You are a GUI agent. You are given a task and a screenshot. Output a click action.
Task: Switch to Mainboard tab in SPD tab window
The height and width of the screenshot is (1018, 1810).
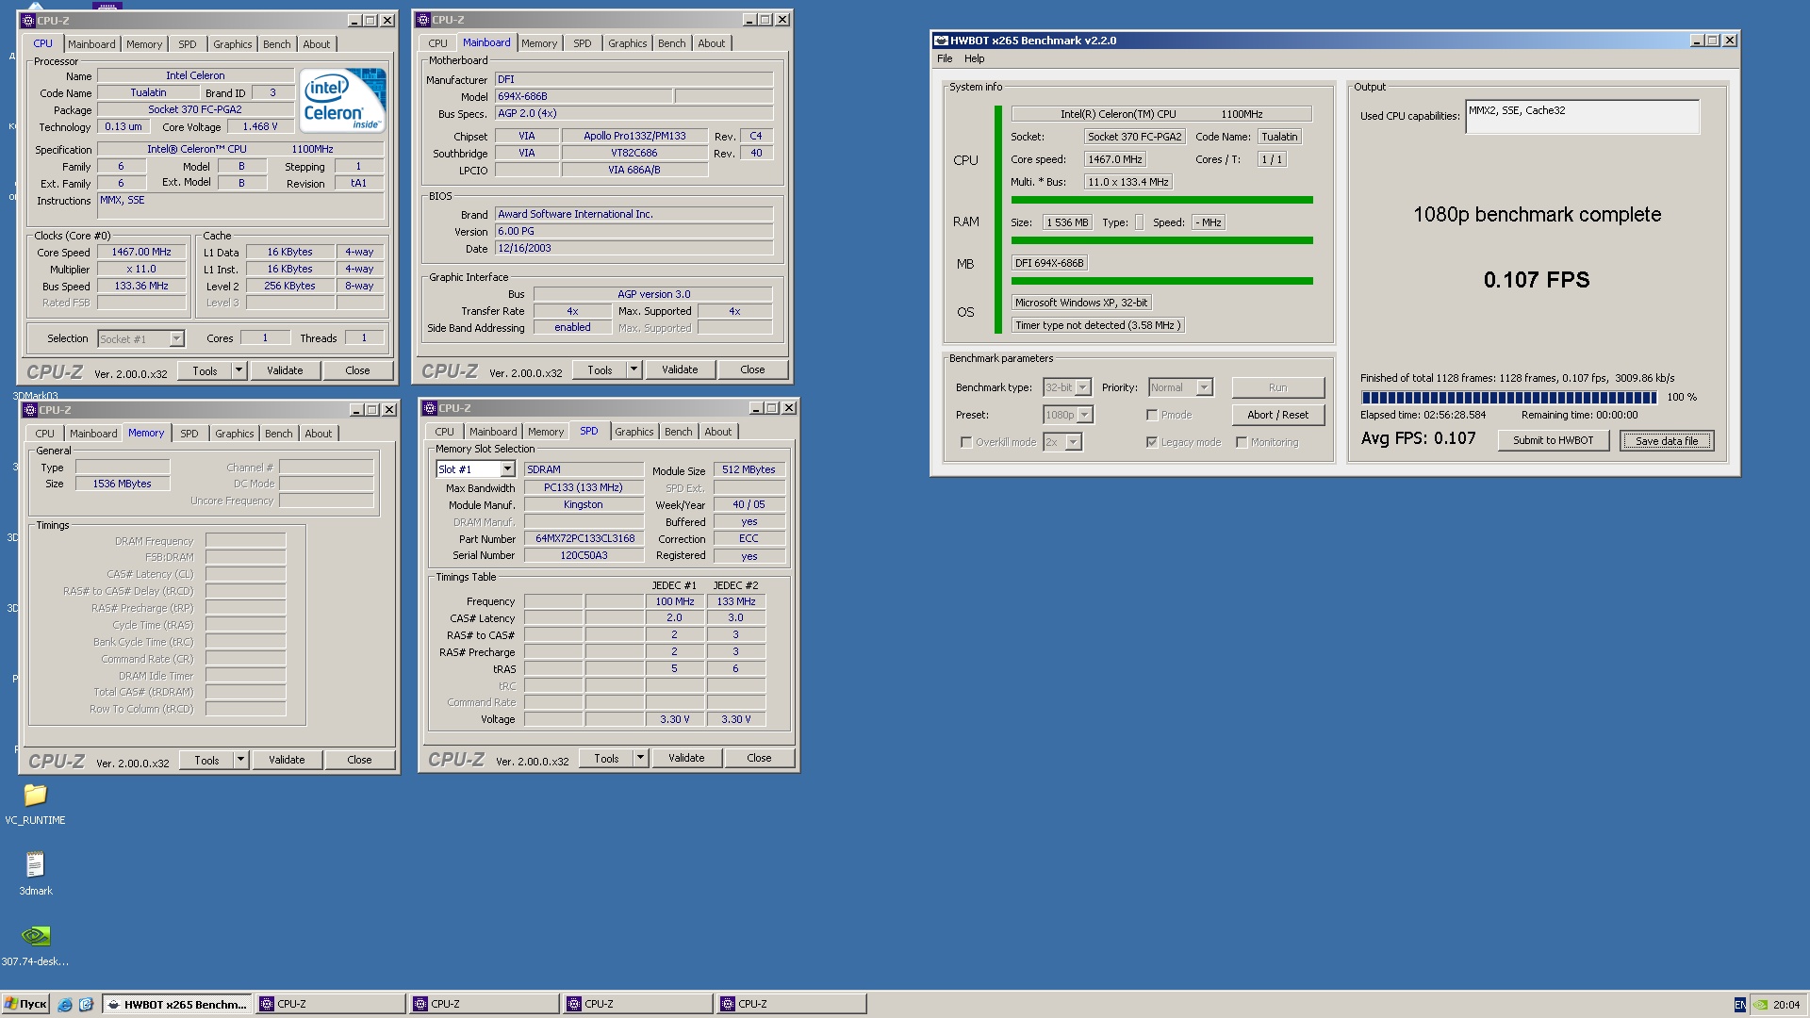pos(493,432)
